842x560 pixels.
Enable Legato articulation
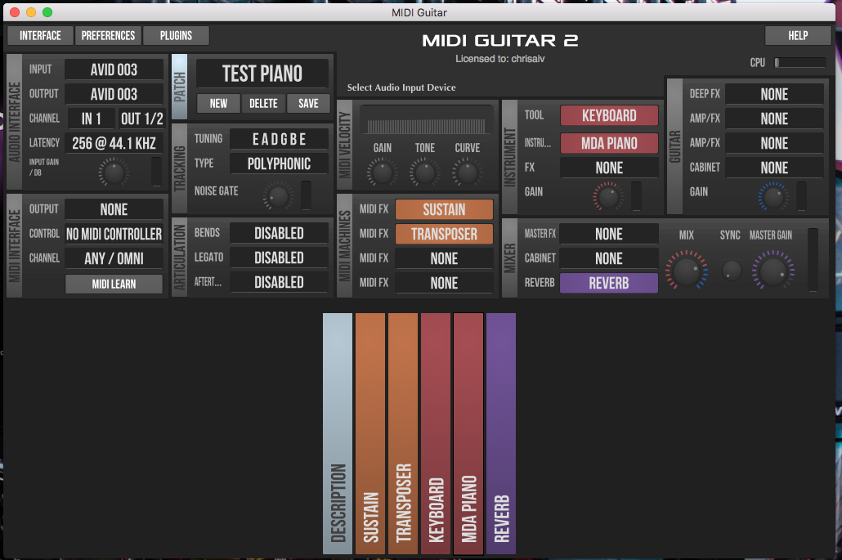(279, 258)
